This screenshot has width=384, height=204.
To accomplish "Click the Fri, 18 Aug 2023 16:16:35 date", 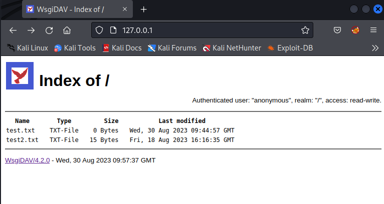I will [x=182, y=140].
